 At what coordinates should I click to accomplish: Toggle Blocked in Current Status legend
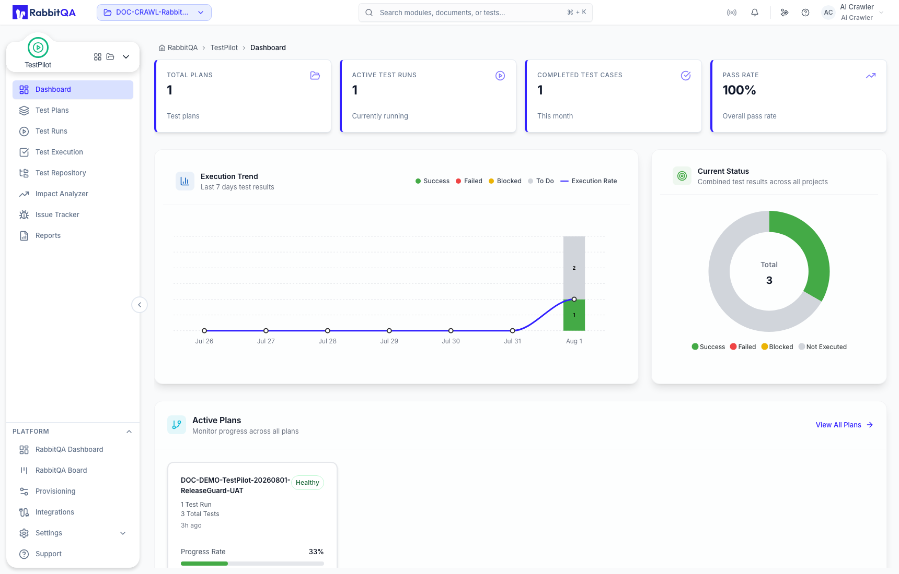click(777, 347)
